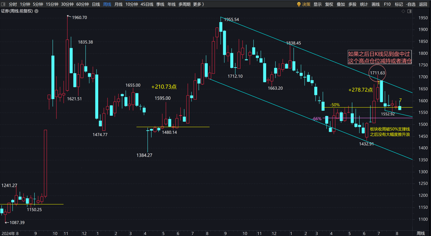Open the 统计 statistics tool

tap(364, 4)
